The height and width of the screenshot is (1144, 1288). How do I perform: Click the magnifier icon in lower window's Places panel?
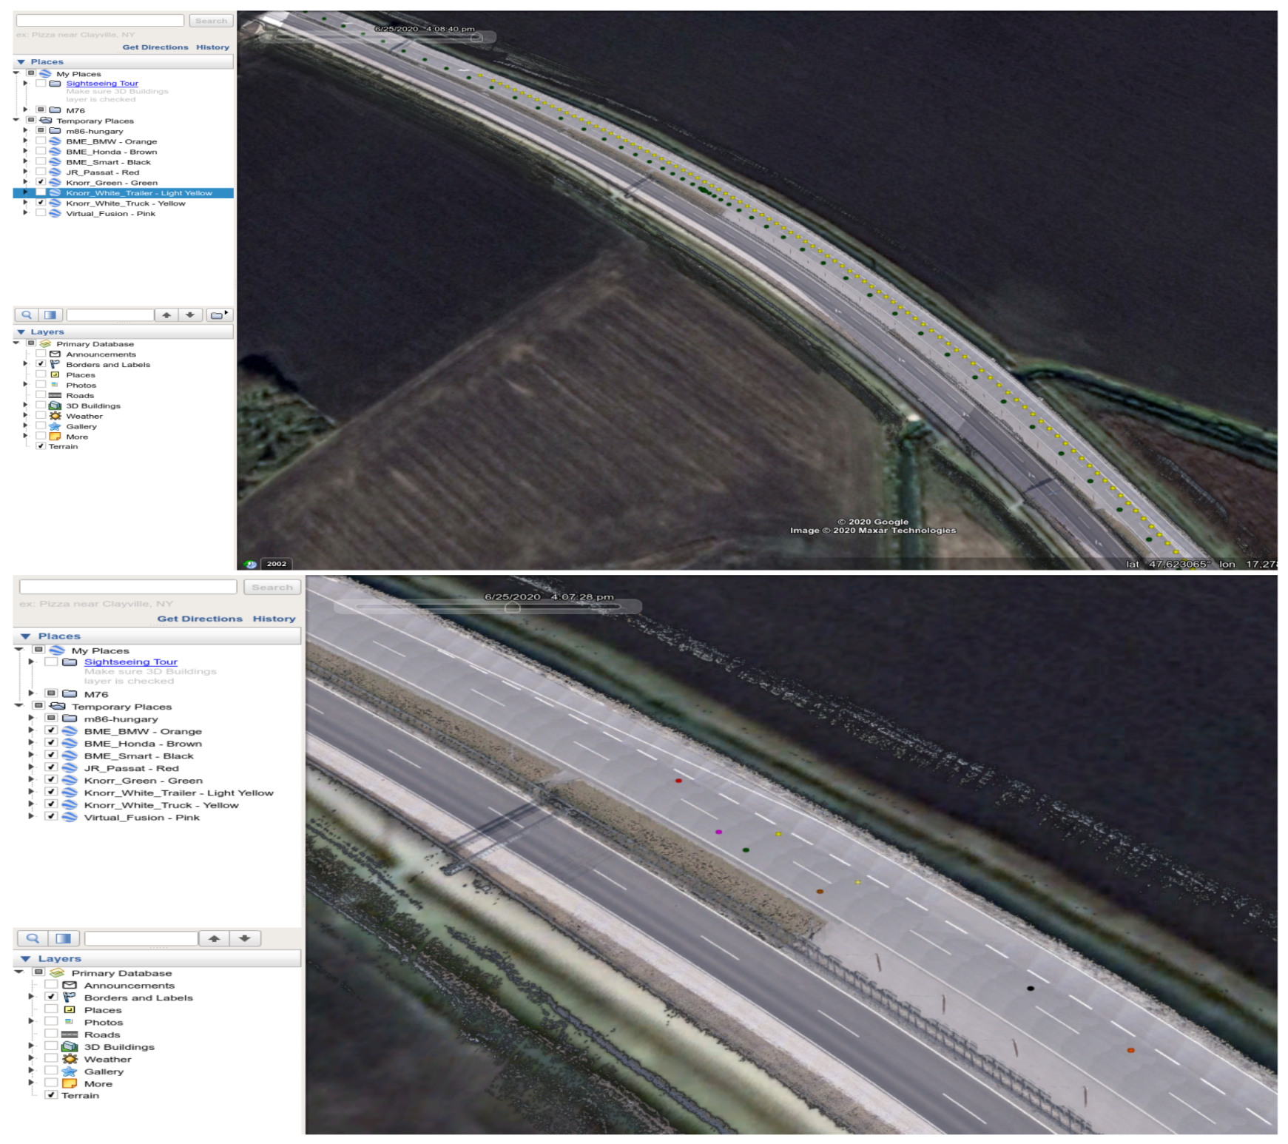point(33,938)
